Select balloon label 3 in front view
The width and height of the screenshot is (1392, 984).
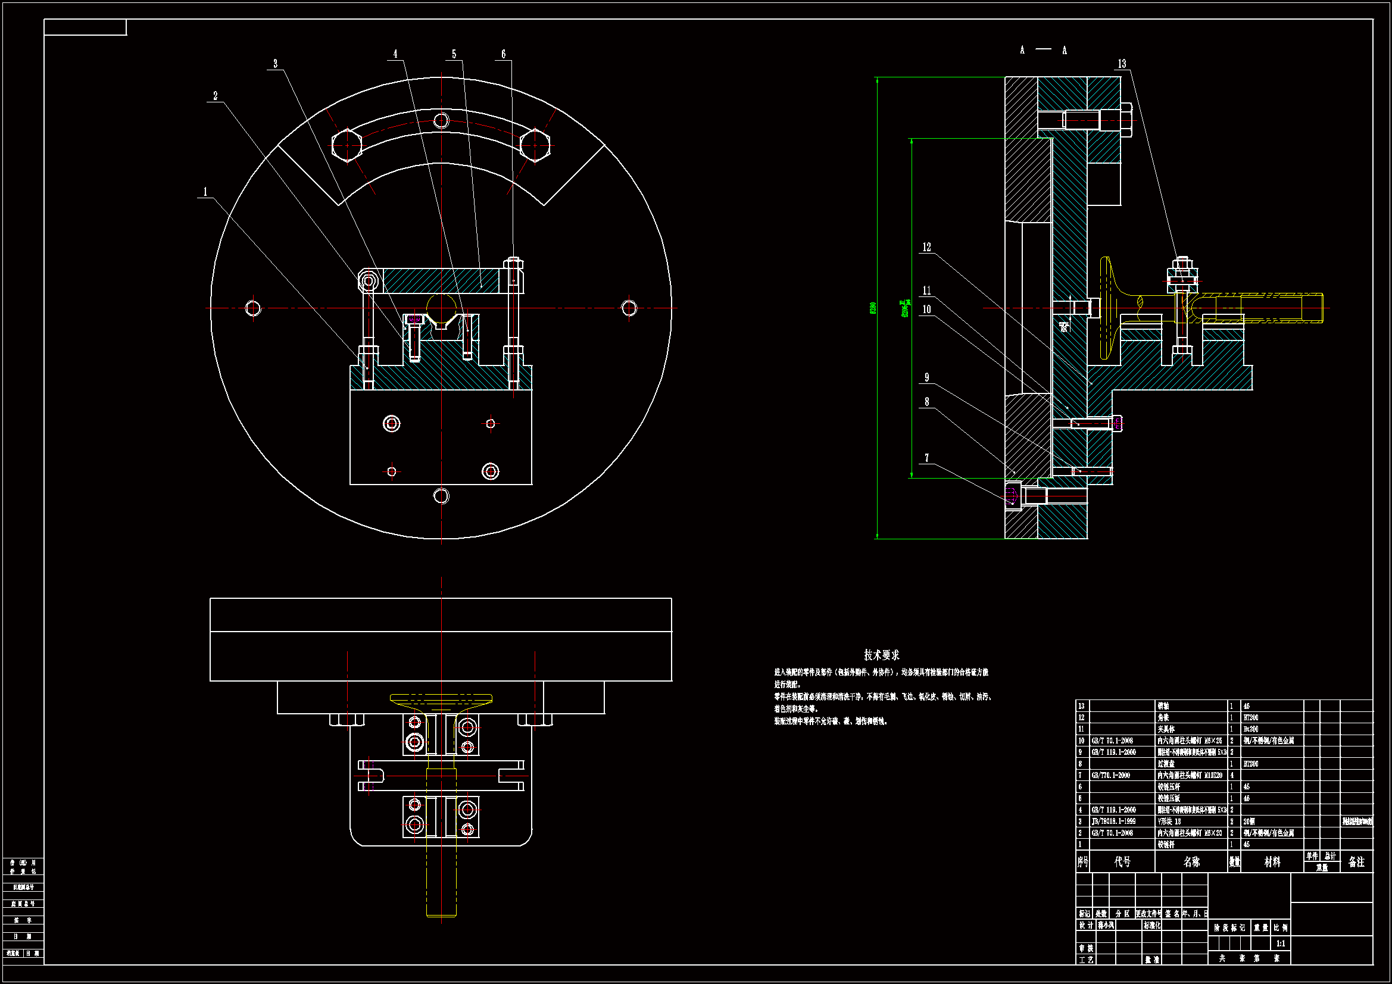click(275, 64)
